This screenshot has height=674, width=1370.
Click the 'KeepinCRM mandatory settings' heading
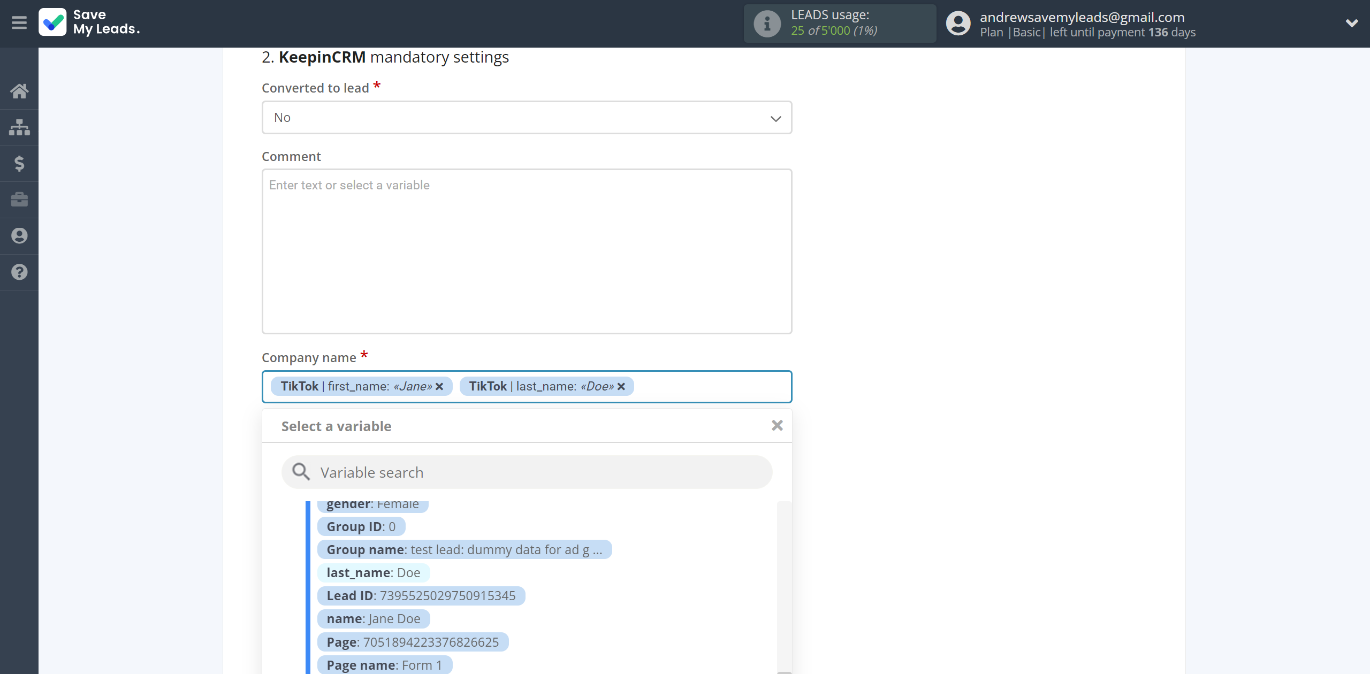[385, 57]
